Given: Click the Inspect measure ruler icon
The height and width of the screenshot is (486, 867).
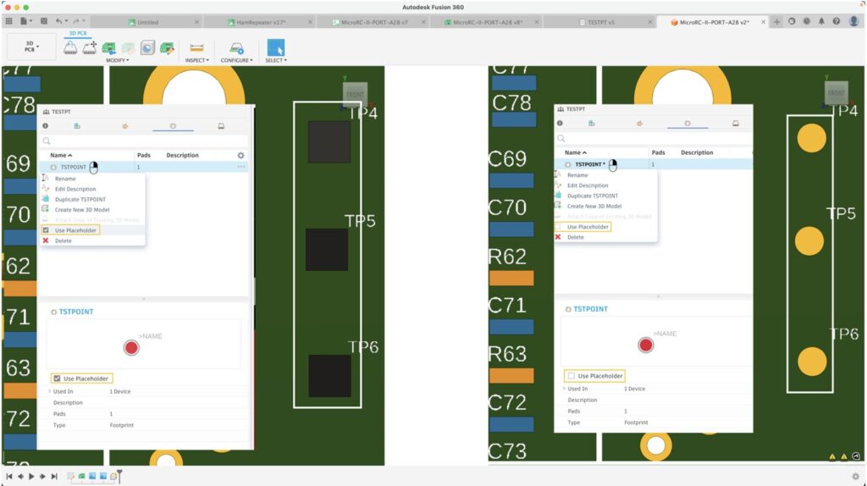Looking at the screenshot, I should coord(196,48).
